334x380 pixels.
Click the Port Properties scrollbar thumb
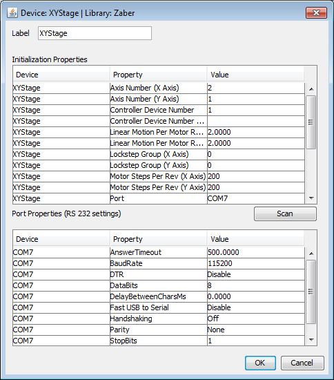pyautogui.click(x=311, y=292)
